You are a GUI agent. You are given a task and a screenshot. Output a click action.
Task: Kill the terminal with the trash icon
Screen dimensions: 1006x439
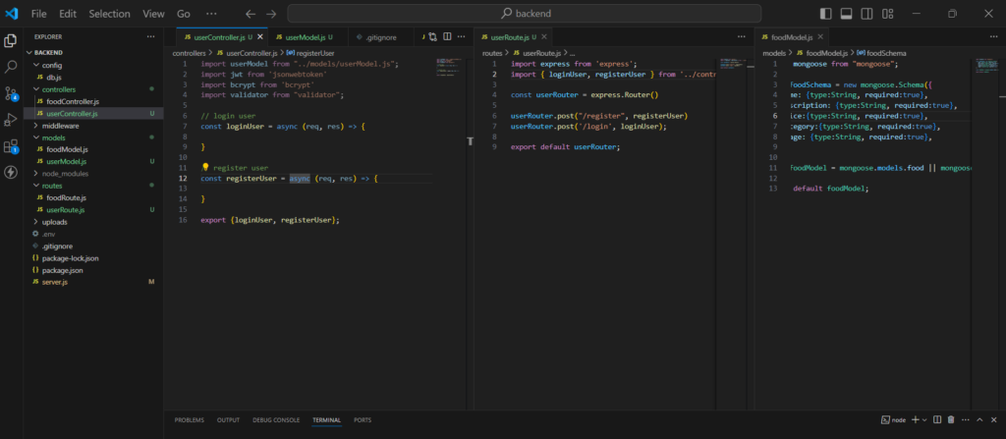pos(949,419)
